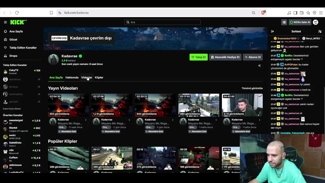Open the Kick shop icon beside KICKs Satın Al
The height and width of the screenshot is (183, 325).
(284, 22)
